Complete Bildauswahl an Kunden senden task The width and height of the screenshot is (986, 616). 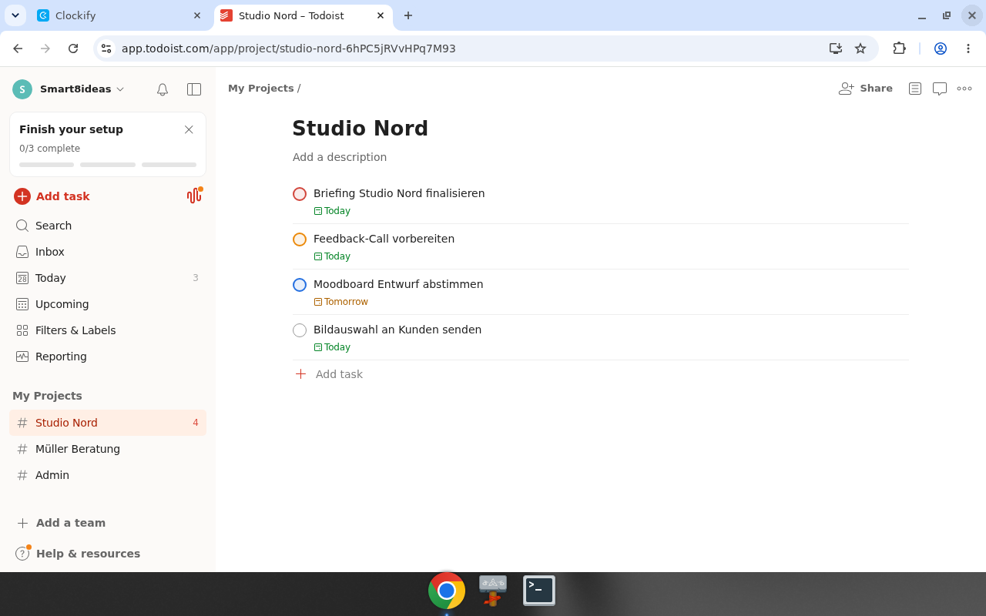300,330
